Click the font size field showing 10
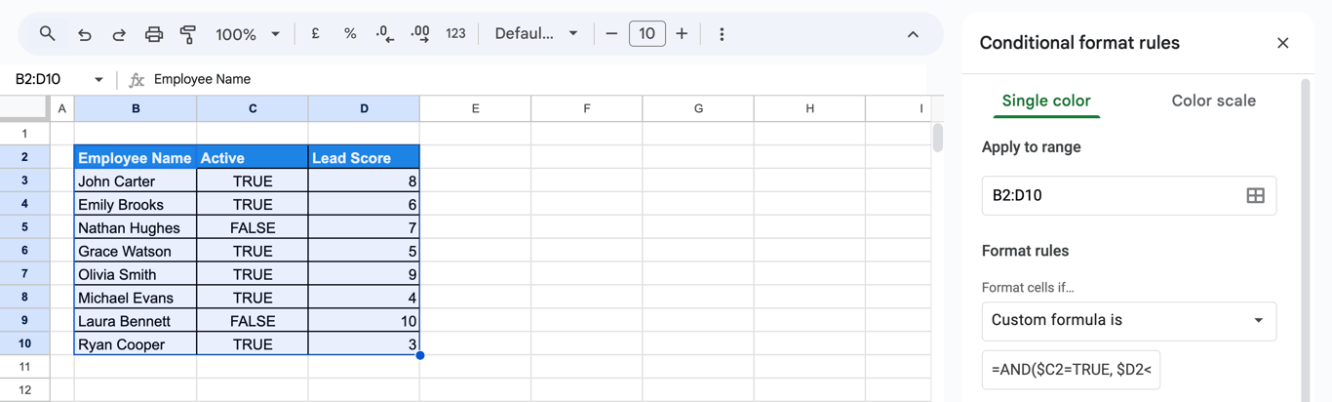The width and height of the screenshot is (1332, 402). click(x=646, y=34)
